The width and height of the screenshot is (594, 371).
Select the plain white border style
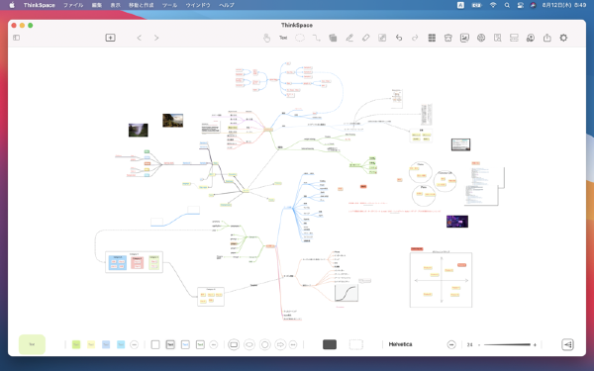(155, 344)
